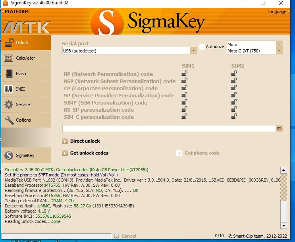
Task: Click SIM2 padlock for NP code
Action: click(234, 73)
